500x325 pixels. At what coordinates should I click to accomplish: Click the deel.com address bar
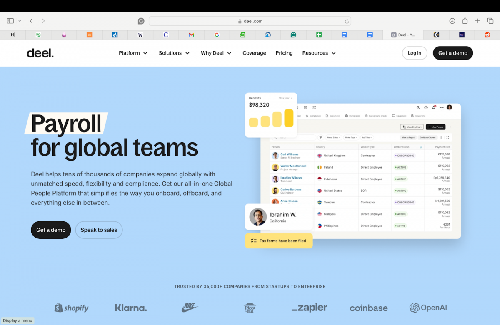(250, 21)
